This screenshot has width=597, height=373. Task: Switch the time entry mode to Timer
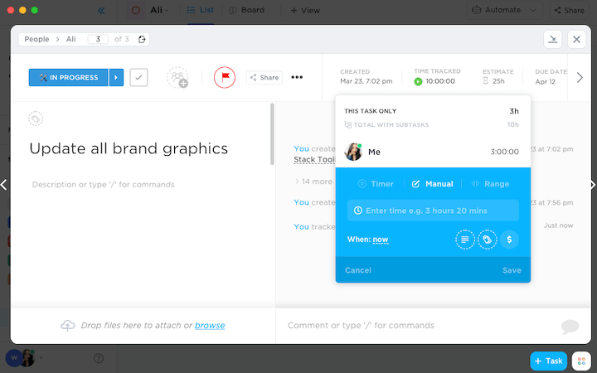click(x=376, y=184)
